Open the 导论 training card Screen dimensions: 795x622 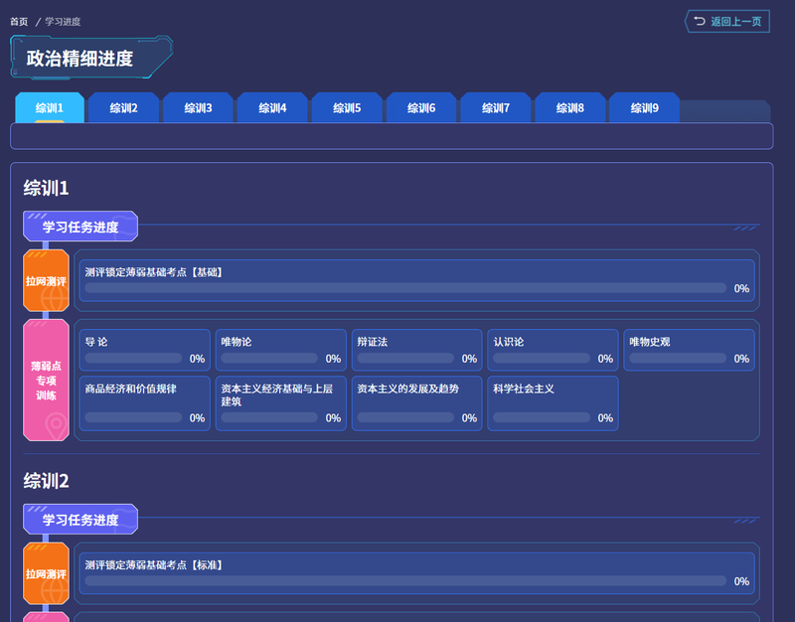(143, 350)
